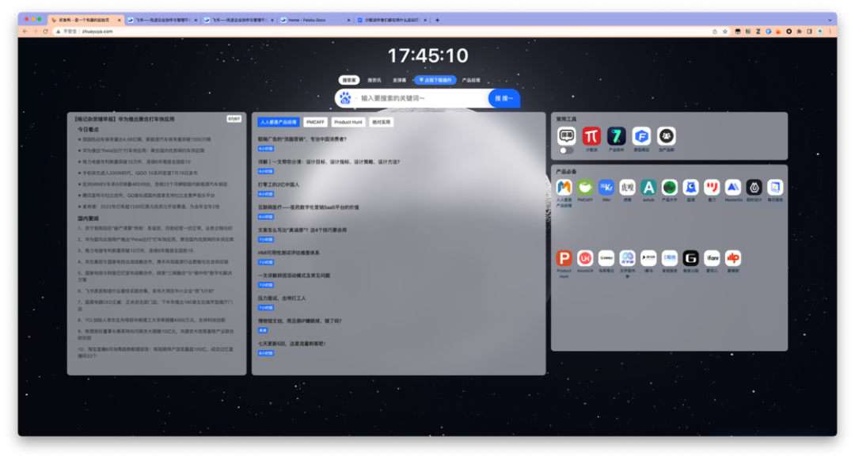The image size is (855, 460).
Task: Open the 鸟哥笔记 icon
Action: (606, 258)
